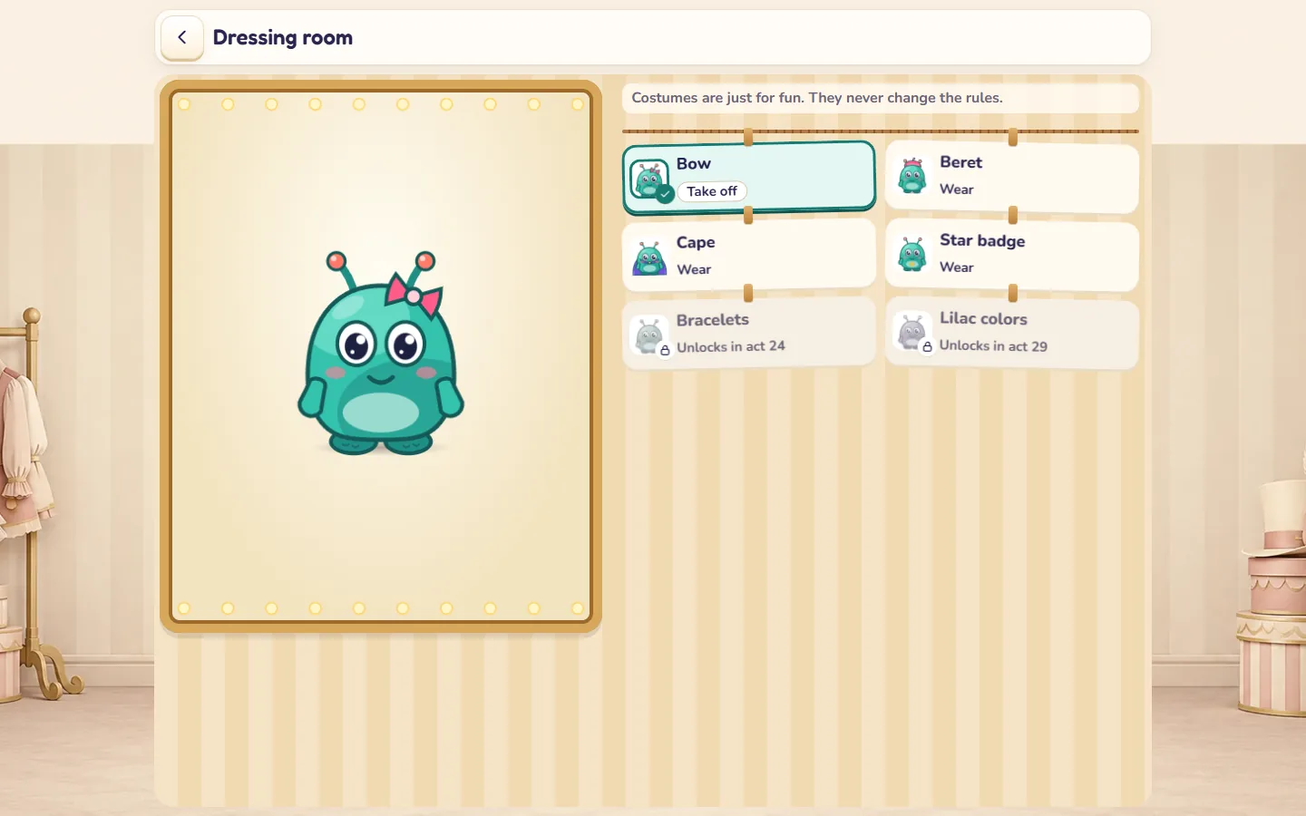Viewport: 1306px width, 816px height.
Task: Click the locked Lilac colors costume icon
Action: [x=912, y=333]
